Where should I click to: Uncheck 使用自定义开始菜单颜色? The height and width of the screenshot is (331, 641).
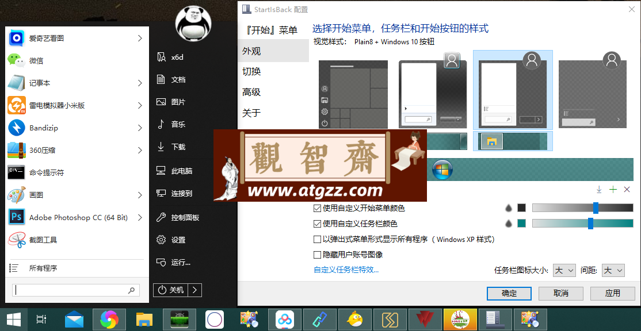[317, 208]
